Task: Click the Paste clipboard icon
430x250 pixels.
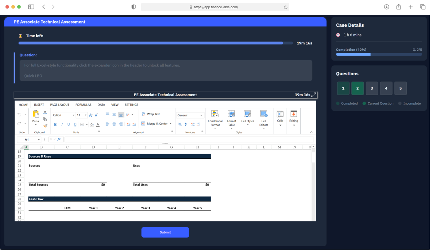Action: [36, 114]
